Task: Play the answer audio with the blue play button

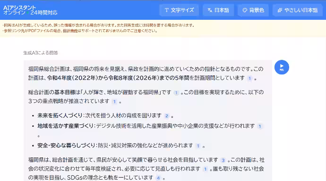Action: tap(282, 67)
